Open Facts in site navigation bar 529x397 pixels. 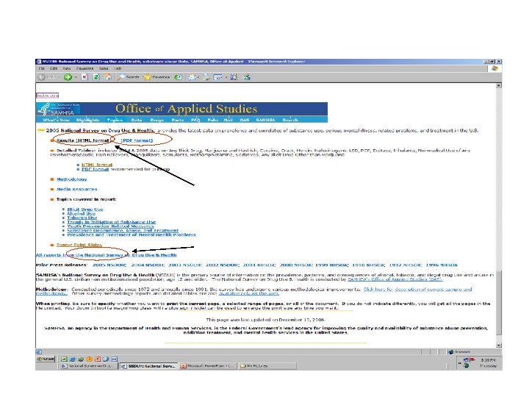(x=178, y=120)
